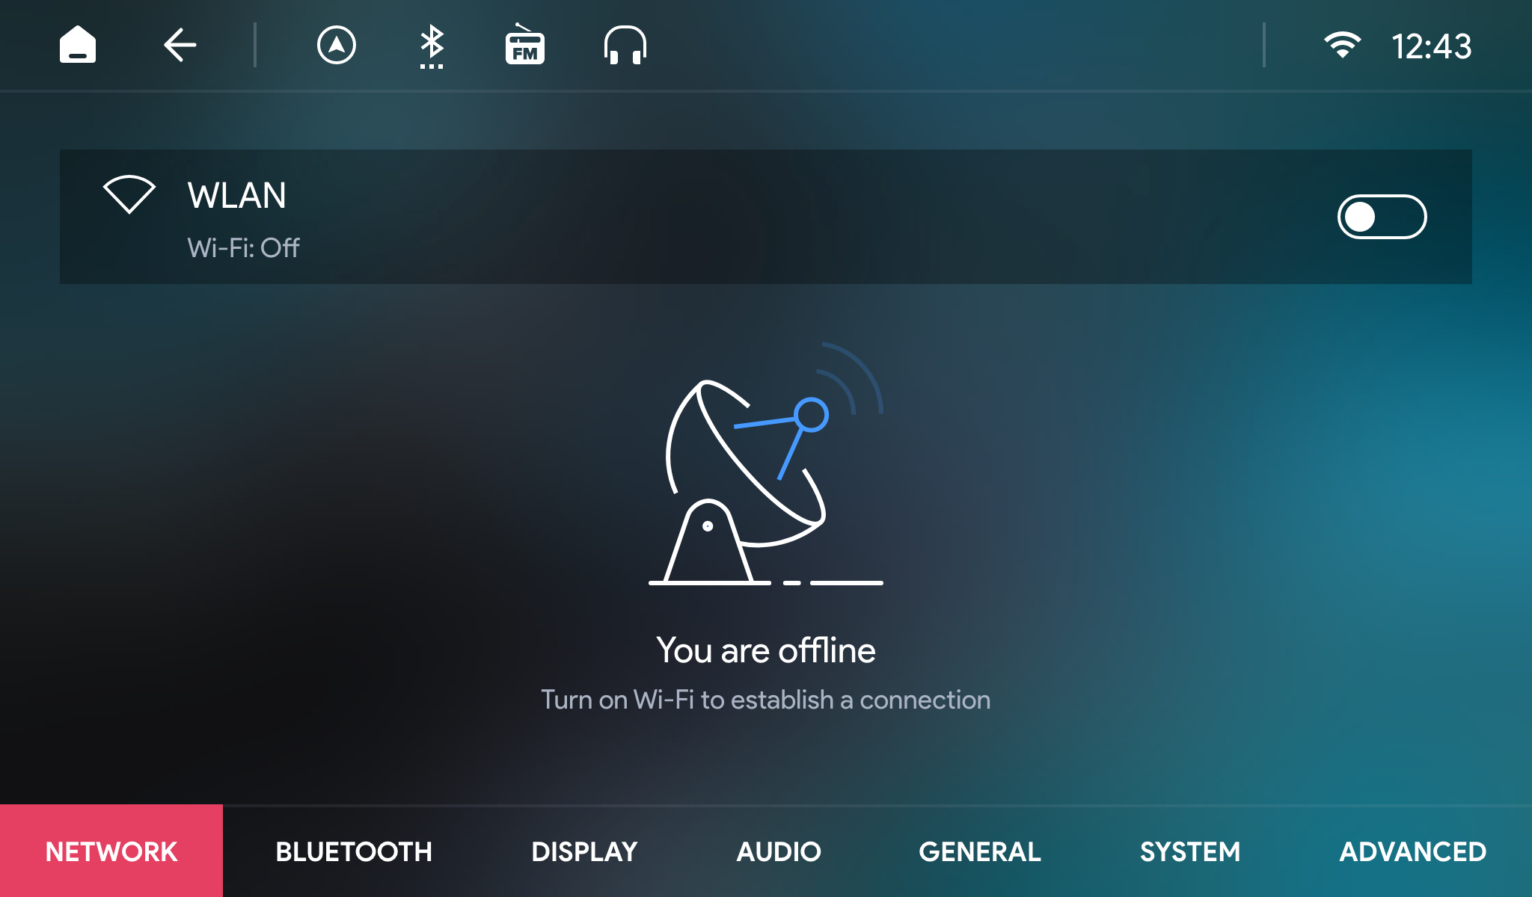Switch to the BLUETOOTH tab
This screenshot has height=897, width=1532.
(354, 851)
